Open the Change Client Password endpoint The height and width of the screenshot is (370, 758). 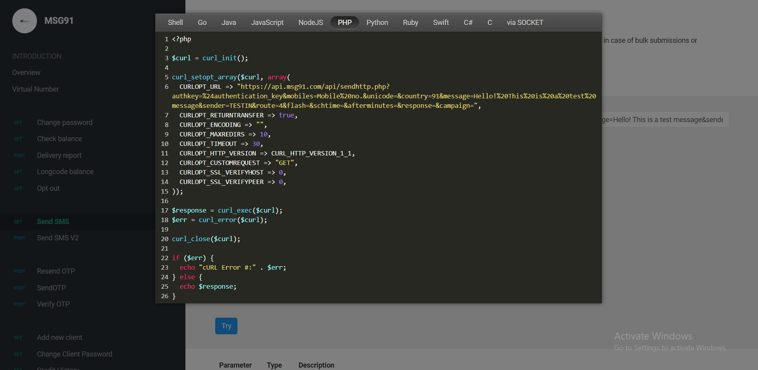point(75,354)
